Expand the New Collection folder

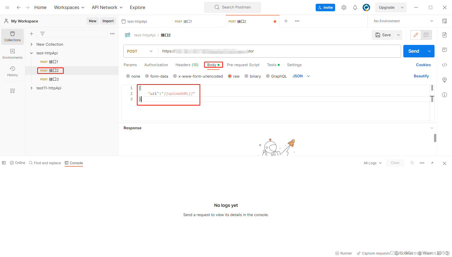(31, 44)
